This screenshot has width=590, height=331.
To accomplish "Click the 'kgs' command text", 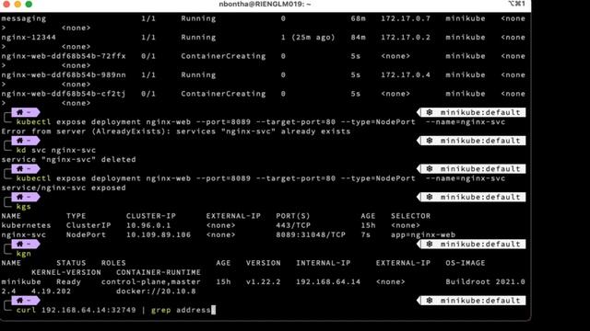I will (x=23, y=207).
